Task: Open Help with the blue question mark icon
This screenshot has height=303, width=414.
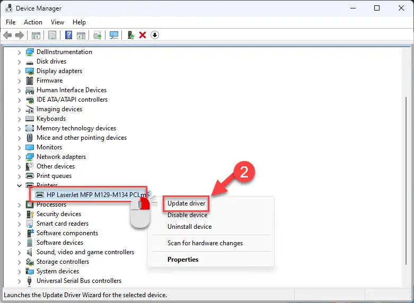Action: tap(69, 35)
